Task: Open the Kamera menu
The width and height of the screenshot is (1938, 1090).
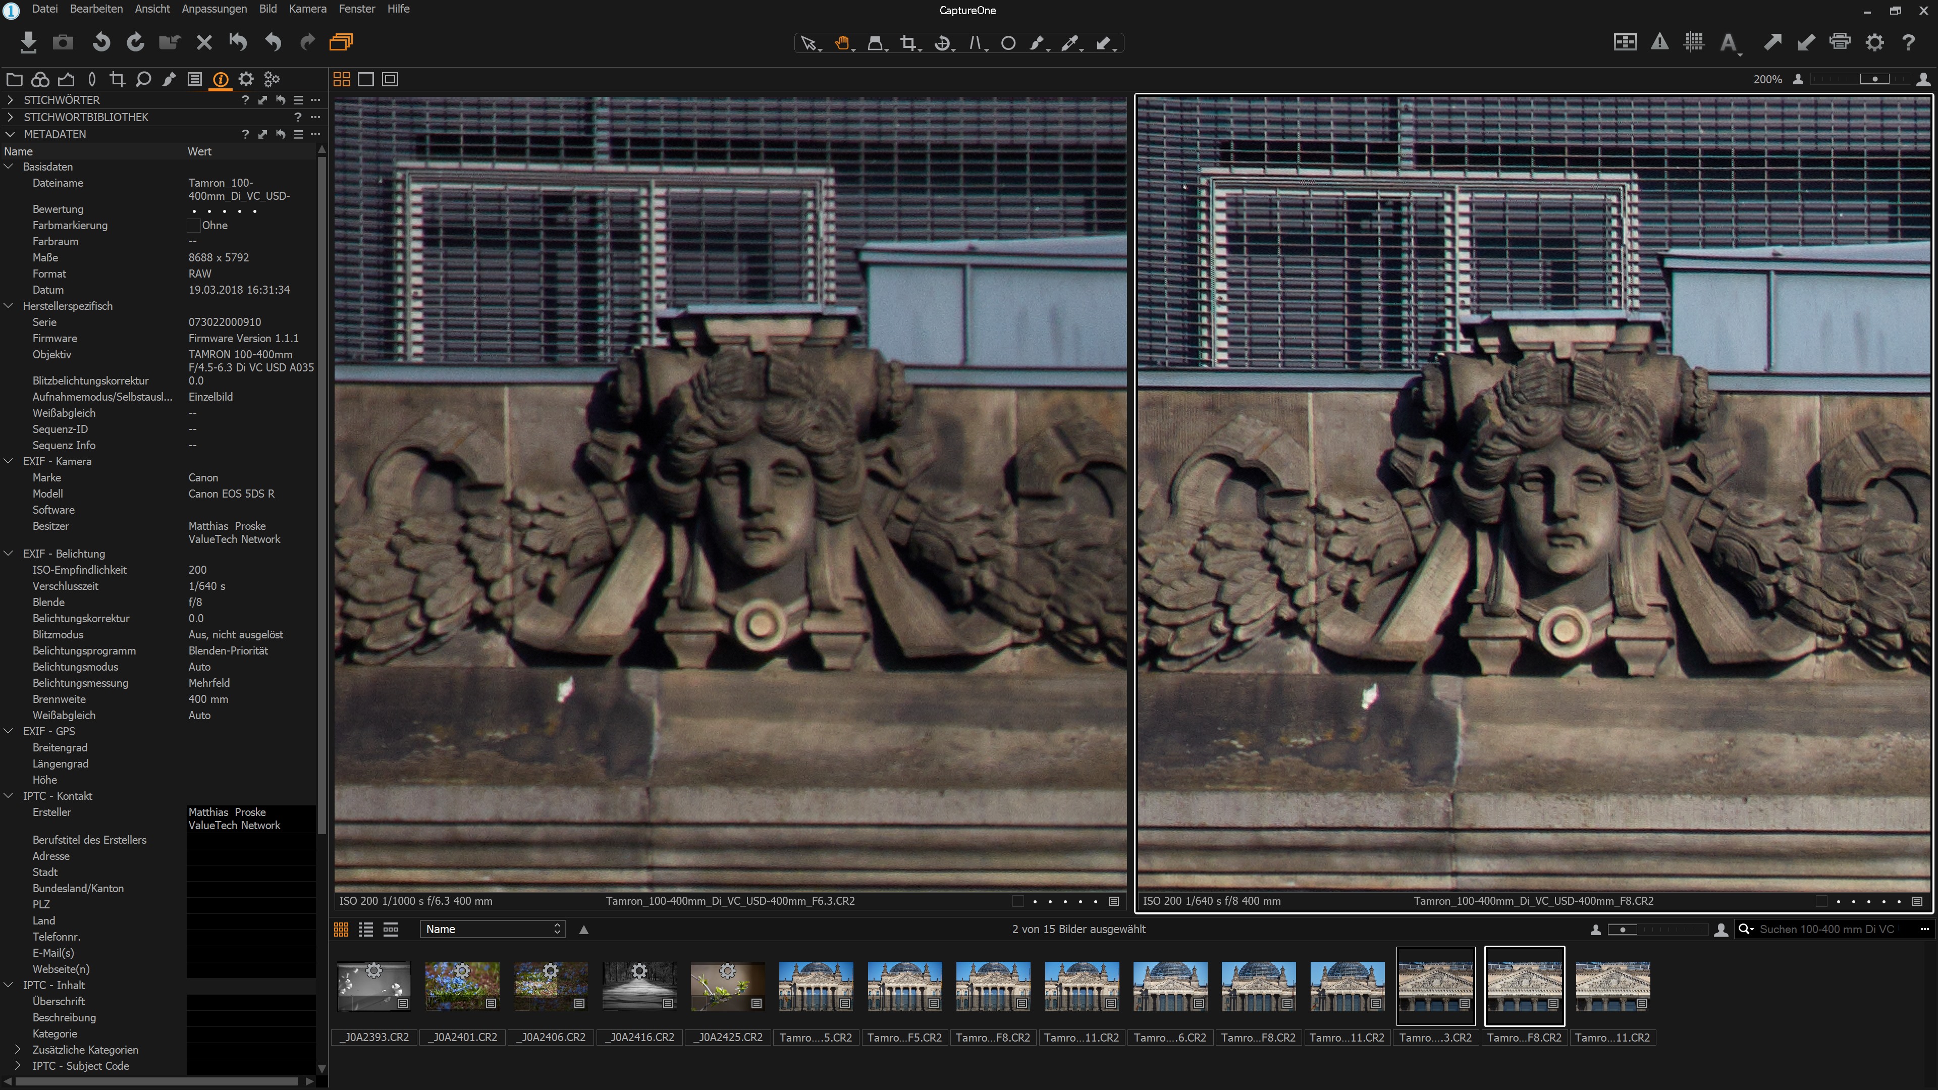Action: (307, 9)
